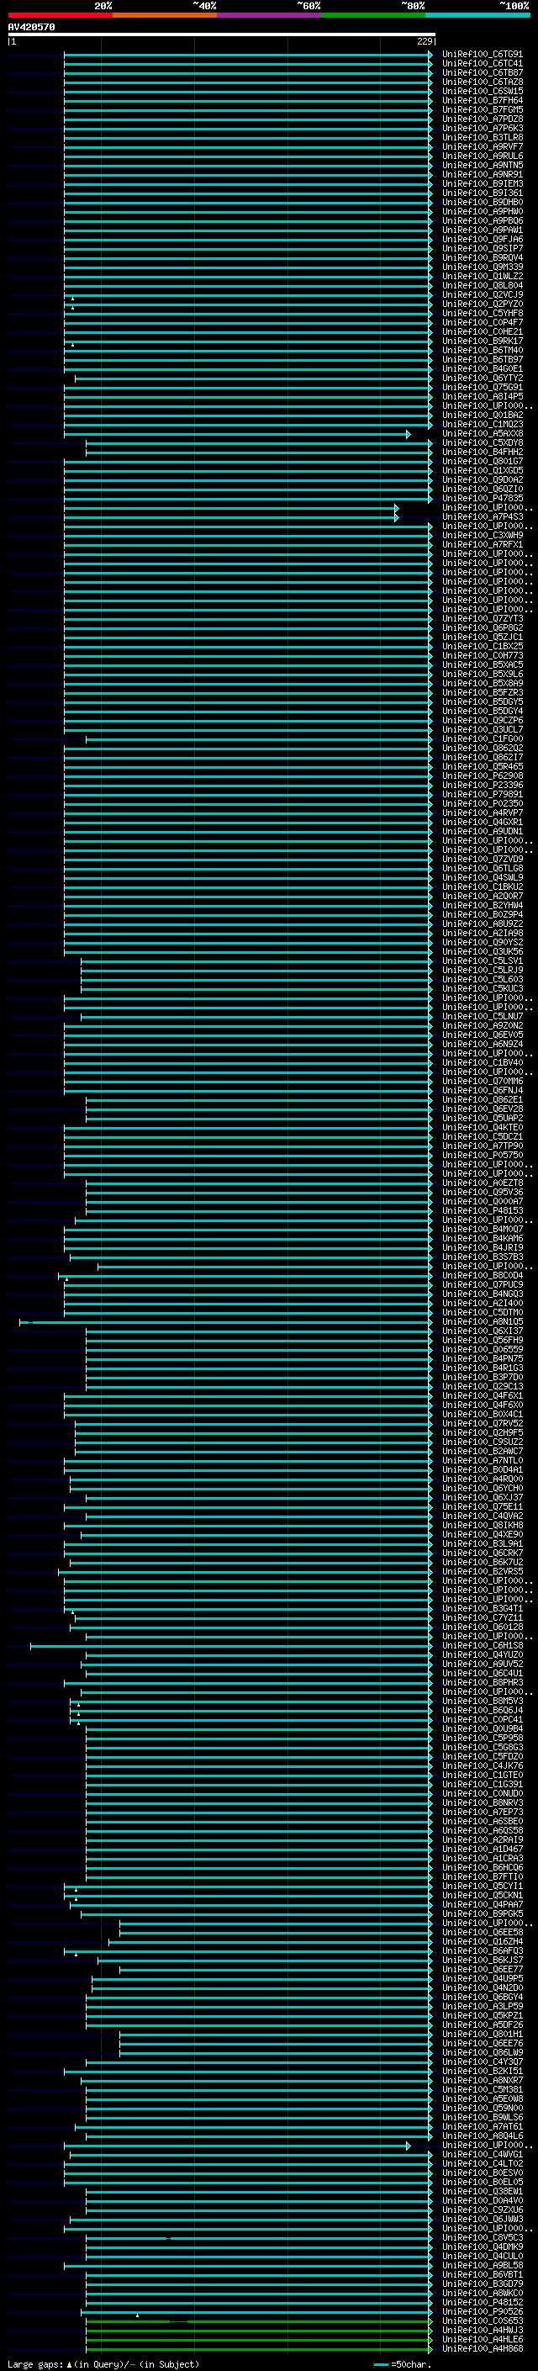This screenshot has width=538, height=2371.
Task: Open hit UniRef100_C6TB87
Action: coord(483,74)
